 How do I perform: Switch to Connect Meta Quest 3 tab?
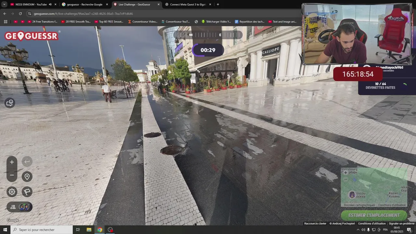[188, 5]
